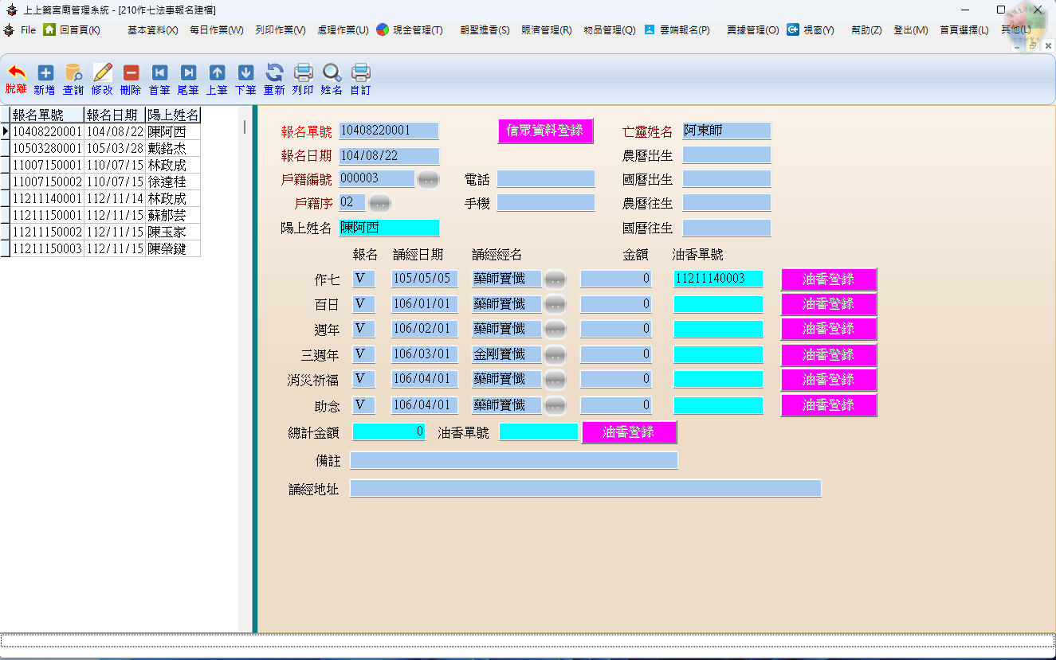This screenshot has width=1056, height=660.
Task: Toggle the 百日 registration checkbox
Action: 363,303
